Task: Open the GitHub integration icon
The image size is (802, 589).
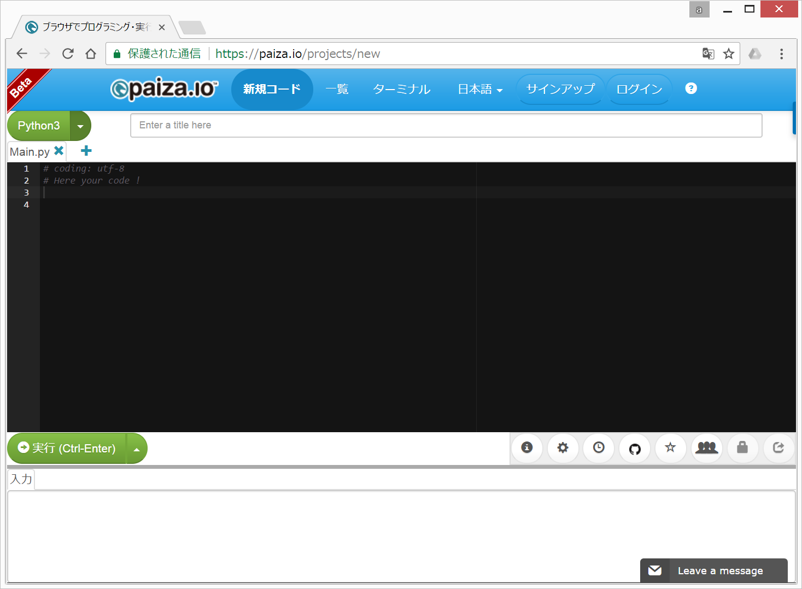Action: (x=634, y=448)
